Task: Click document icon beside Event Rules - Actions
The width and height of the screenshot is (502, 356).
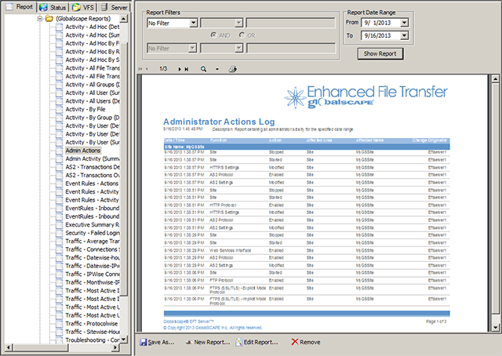Action: coord(60,183)
